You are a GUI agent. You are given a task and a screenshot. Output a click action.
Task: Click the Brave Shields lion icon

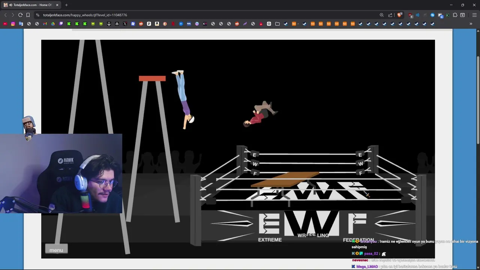399,15
